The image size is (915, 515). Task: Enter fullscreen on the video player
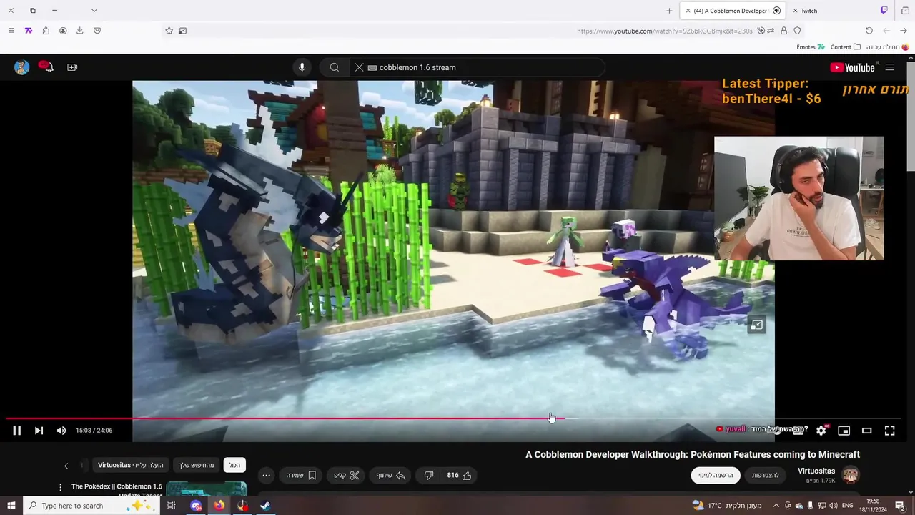coord(890,431)
